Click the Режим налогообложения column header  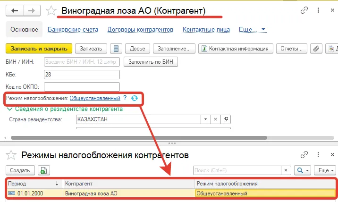click(x=265, y=184)
